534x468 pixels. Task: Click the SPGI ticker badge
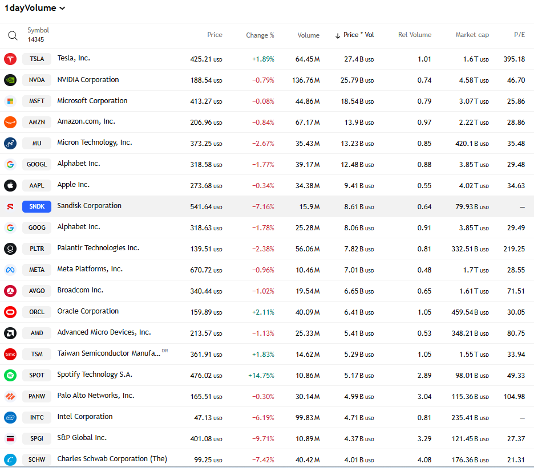coord(37,439)
